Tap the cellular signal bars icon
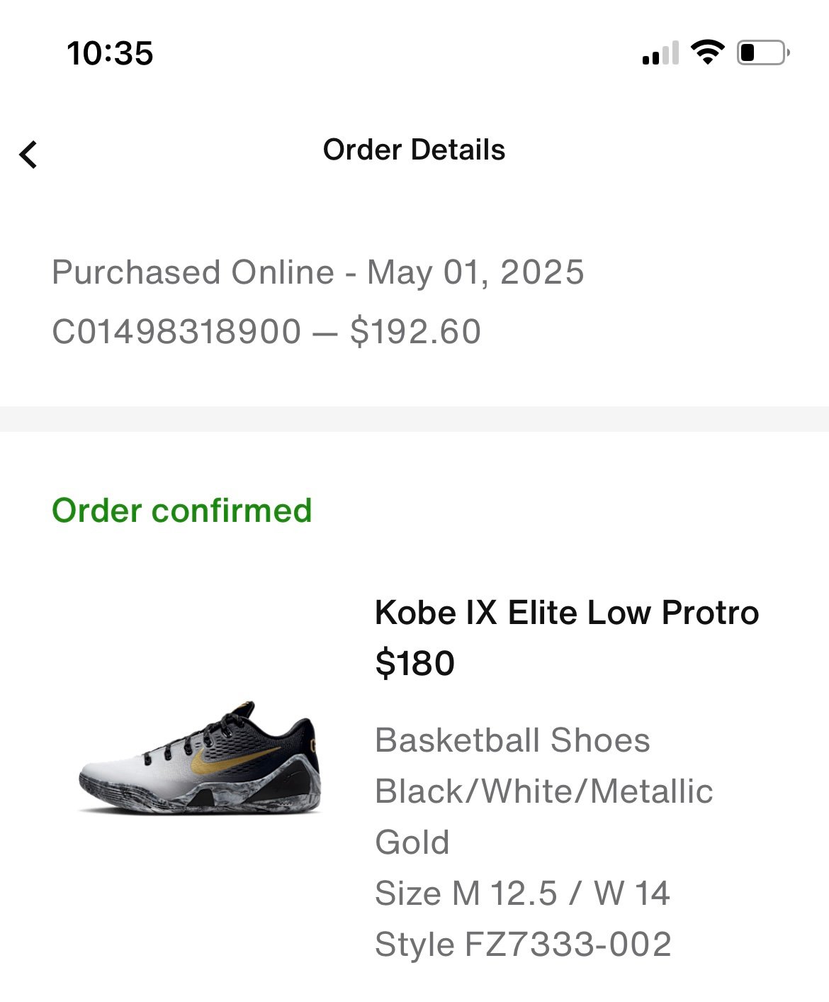The width and height of the screenshot is (829, 1002). coord(660,53)
